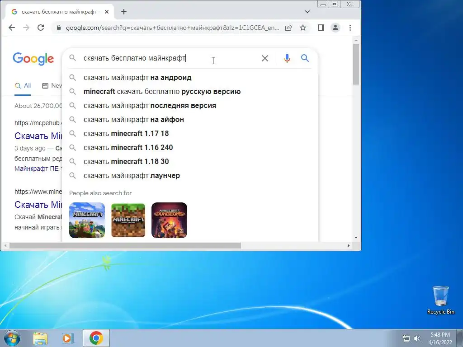Restore down the Chrome window
Image resolution: width=463 pixels, height=347 pixels.
click(335, 4)
